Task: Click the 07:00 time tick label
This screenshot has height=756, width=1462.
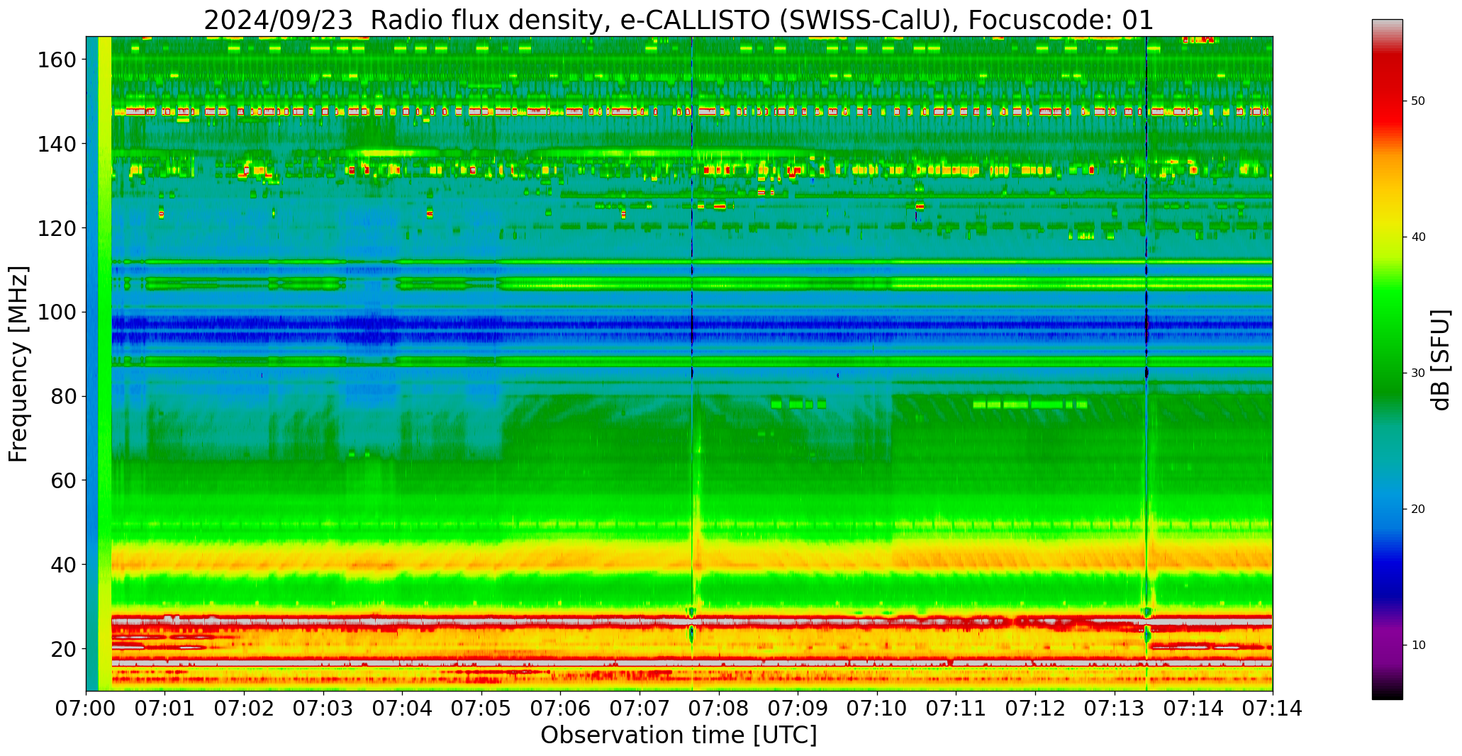Action: pyautogui.click(x=86, y=708)
